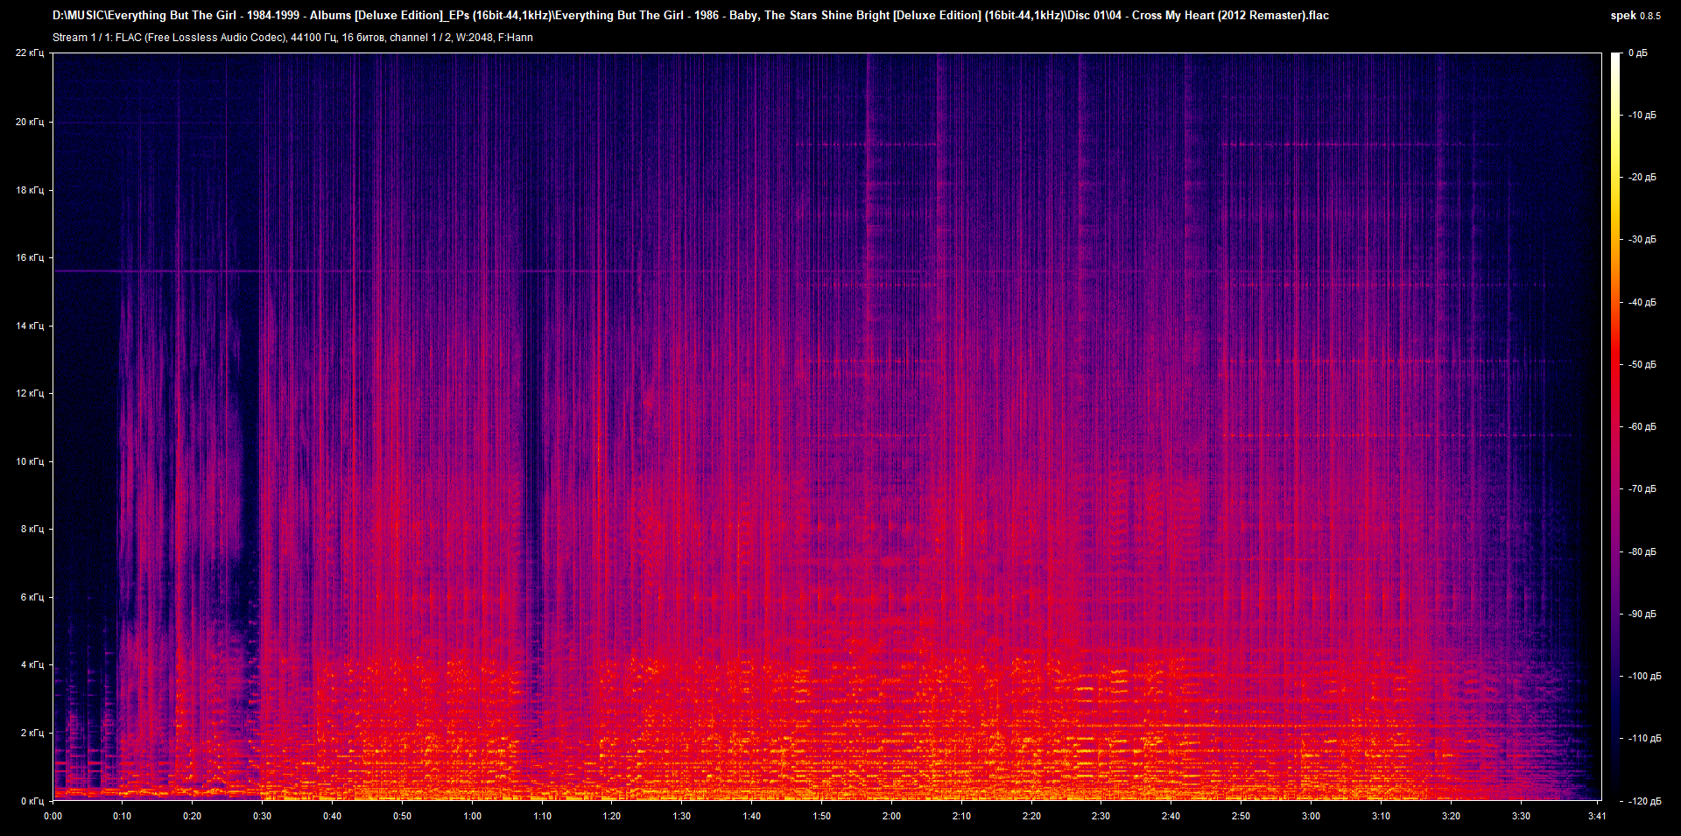
Task: Click the '-110 дБ' level scale label
Action: tap(1645, 739)
